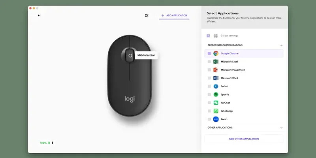Click the Select Applications heading
316x158 pixels.
click(x=223, y=13)
